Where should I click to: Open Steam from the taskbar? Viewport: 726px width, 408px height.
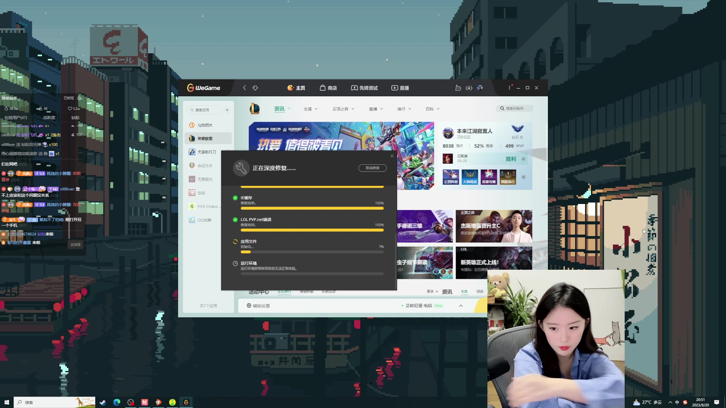coord(102,402)
